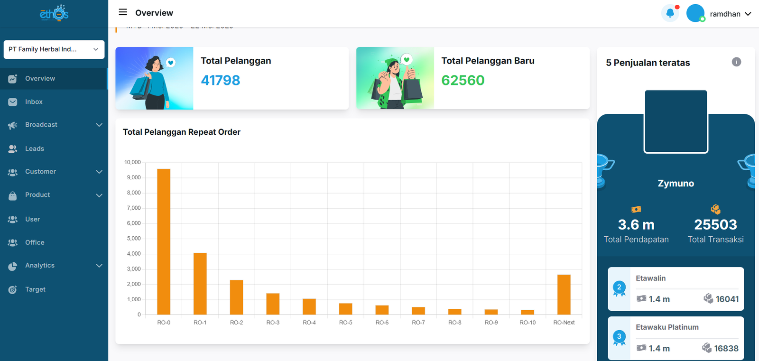This screenshot has height=361, width=759.
Task: Click the Etawalin rank 2 card
Action: (x=676, y=289)
